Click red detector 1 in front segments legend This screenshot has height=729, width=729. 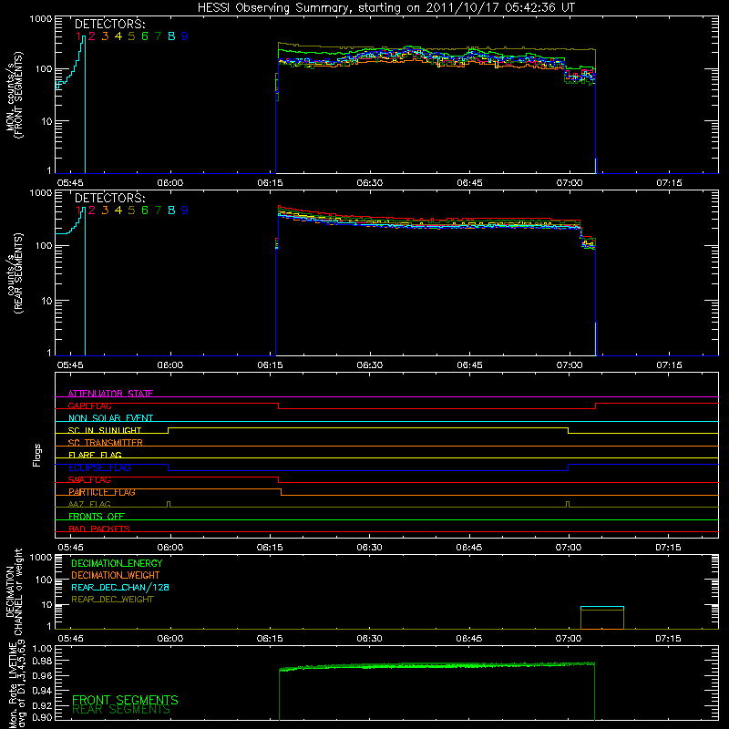pyautogui.click(x=78, y=36)
